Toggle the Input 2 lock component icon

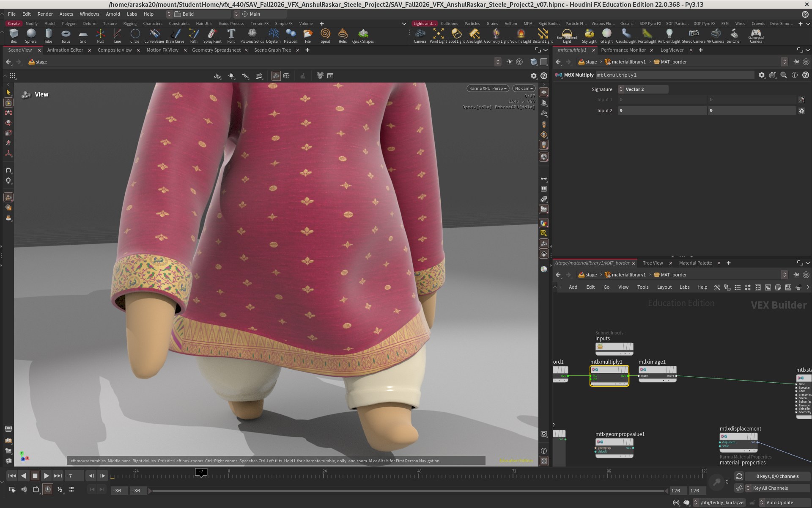click(x=801, y=110)
